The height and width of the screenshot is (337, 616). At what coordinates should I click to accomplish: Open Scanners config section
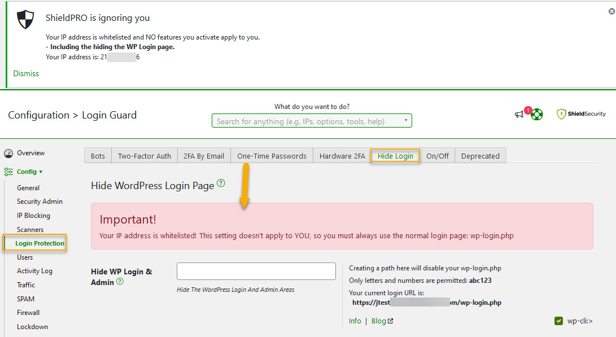30,229
